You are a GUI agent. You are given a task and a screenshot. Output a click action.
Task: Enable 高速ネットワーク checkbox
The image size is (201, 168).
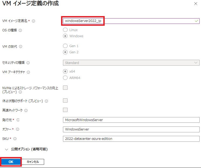65,110
